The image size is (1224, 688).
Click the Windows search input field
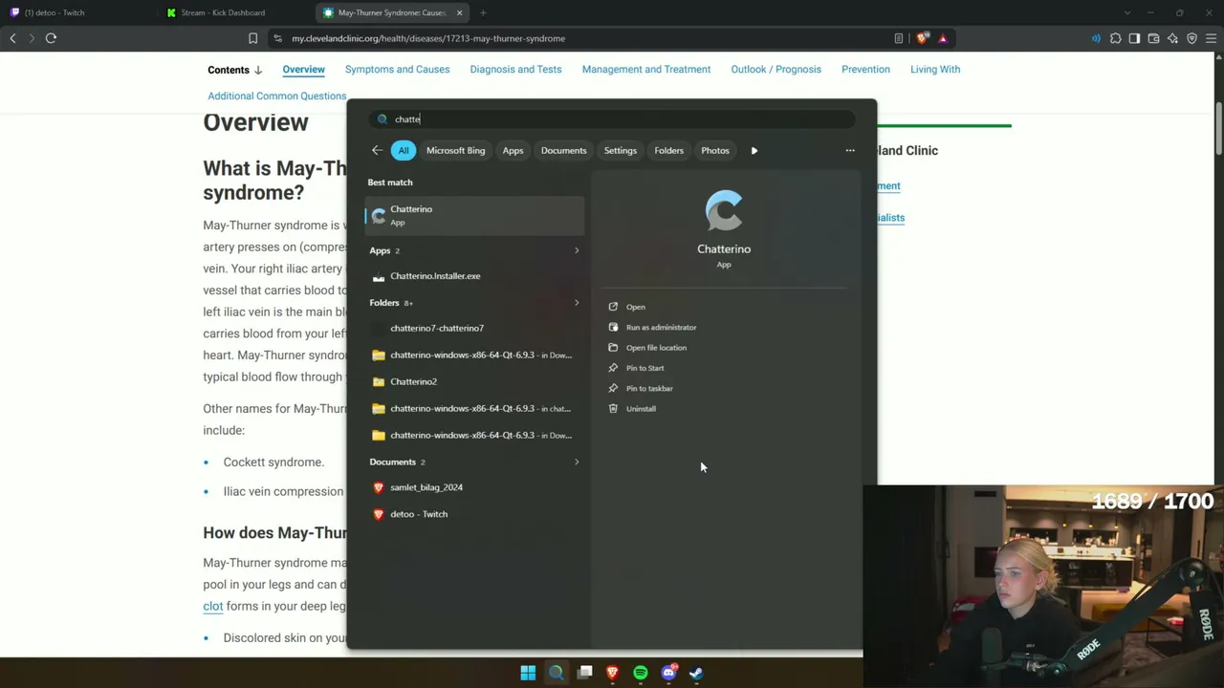(612, 119)
